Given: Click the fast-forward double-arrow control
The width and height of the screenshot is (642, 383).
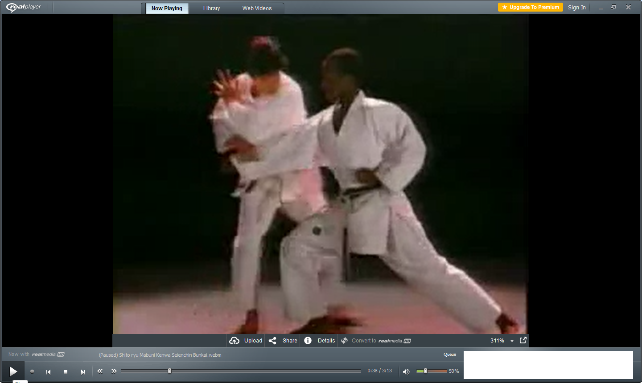Looking at the screenshot, I should (114, 371).
